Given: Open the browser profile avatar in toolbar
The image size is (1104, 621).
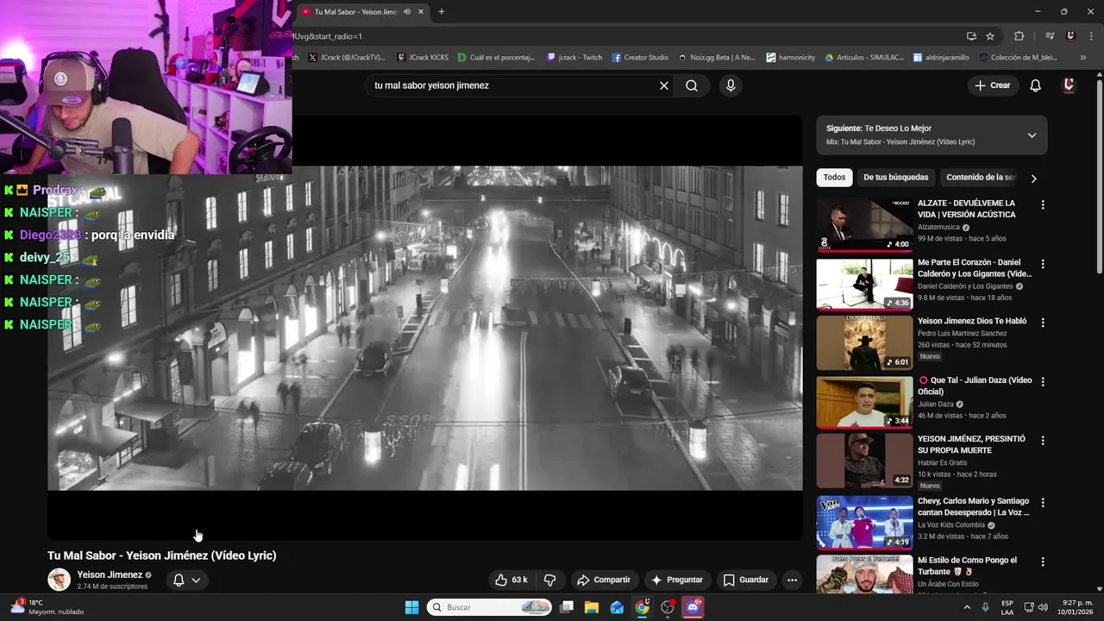Looking at the screenshot, I should click(1070, 36).
